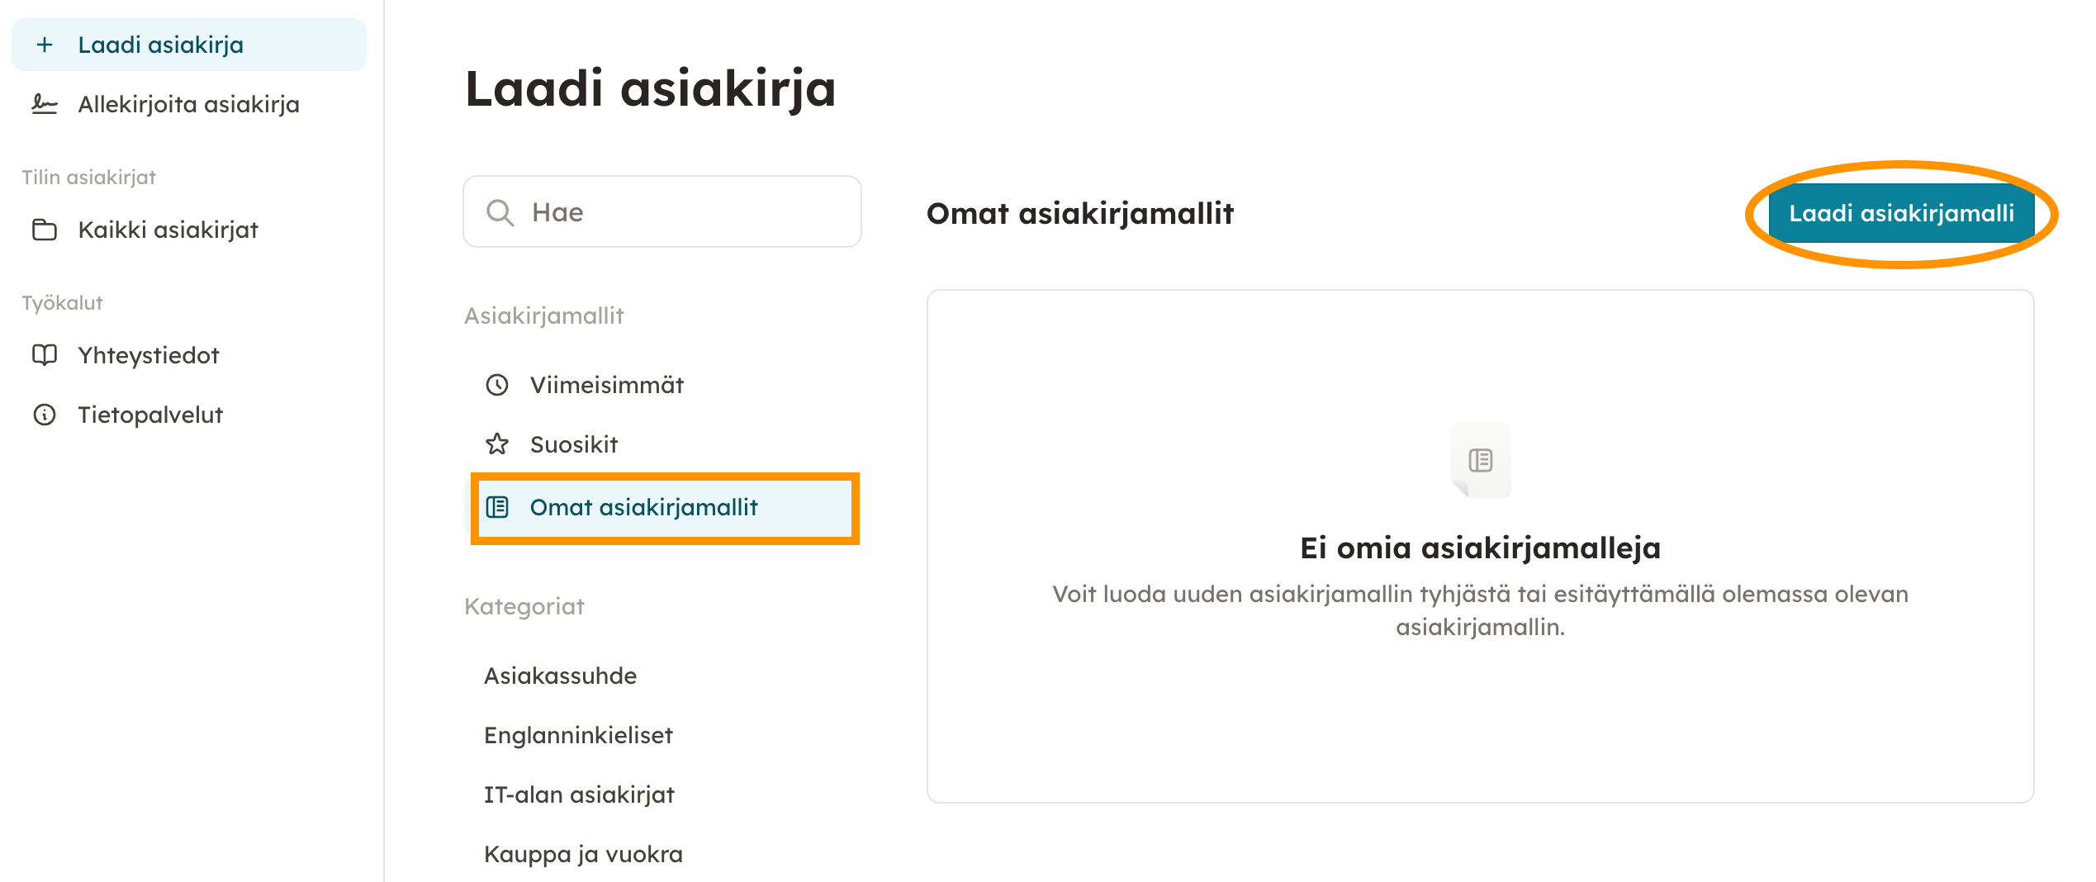Click the info icon for Tietopalvelut

(x=45, y=415)
